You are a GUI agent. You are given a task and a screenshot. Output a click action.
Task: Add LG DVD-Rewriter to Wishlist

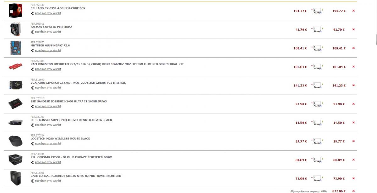48,125
